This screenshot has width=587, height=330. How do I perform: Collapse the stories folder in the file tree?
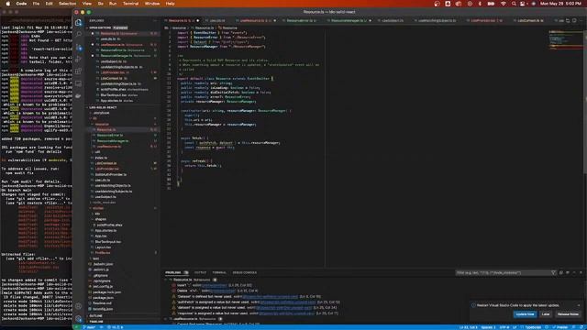pos(98,208)
